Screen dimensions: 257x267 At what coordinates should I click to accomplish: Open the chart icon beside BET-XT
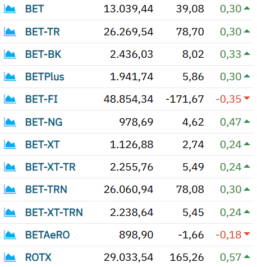10,145
